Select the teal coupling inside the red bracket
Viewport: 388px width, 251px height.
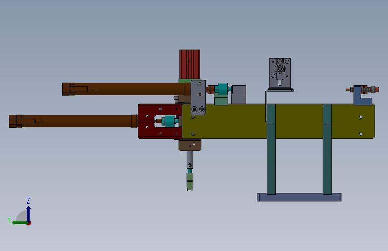[x=170, y=121]
